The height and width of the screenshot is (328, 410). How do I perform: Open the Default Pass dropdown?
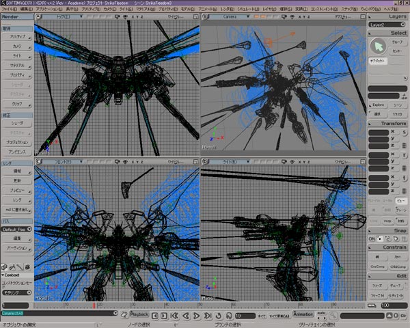[16, 229]
